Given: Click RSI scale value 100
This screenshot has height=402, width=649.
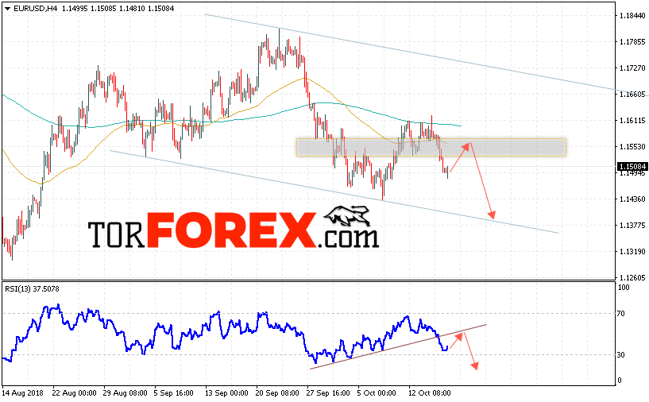Looking at the screenshot, I should 623,288.
